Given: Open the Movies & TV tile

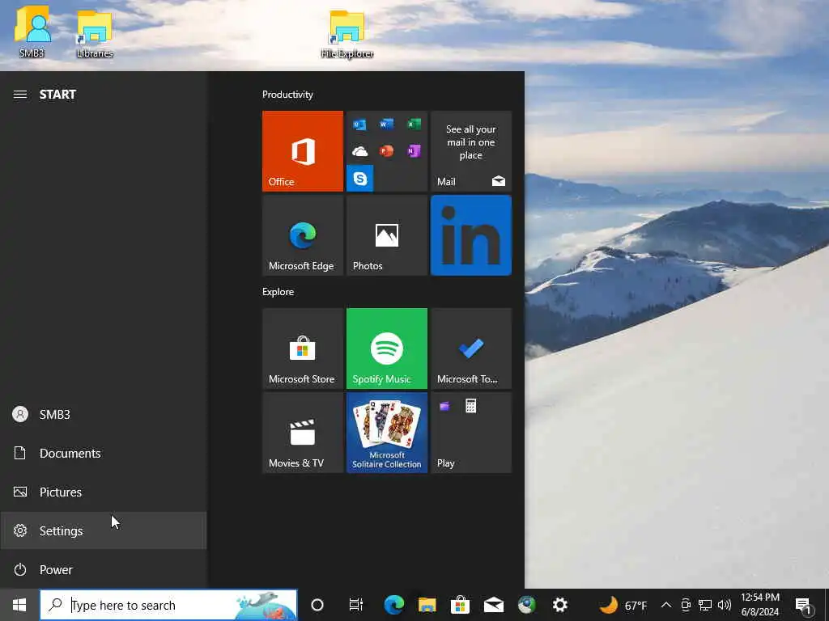Looking at the screenshot, I should click(x=303, y=433).
